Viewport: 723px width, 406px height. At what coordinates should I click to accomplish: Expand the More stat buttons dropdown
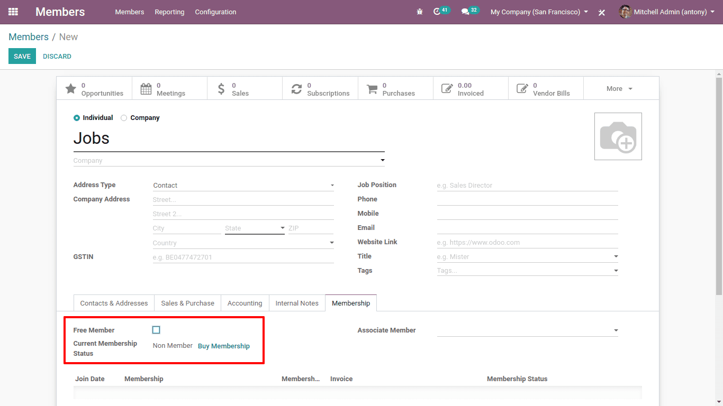click(621, 89)
